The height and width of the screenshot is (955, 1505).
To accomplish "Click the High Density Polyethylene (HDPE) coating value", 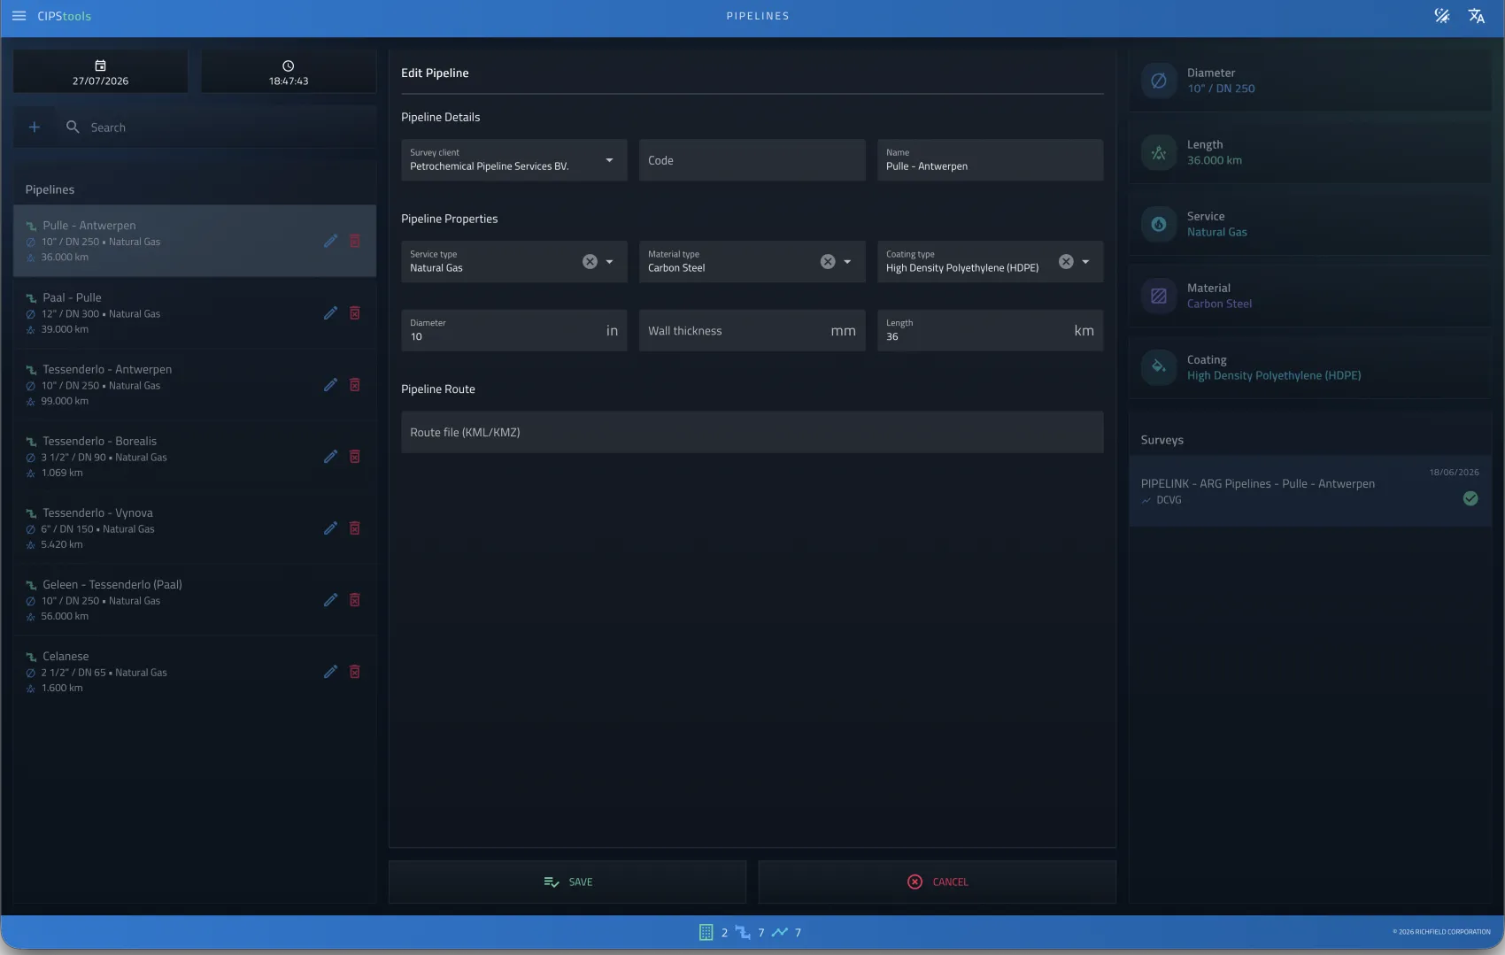I will pos(1274,375).
